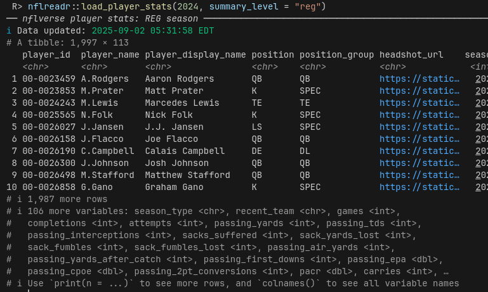488x292 pixels.
Task: Open Matt Prater's headshot URL link
Action: (419, 91)
